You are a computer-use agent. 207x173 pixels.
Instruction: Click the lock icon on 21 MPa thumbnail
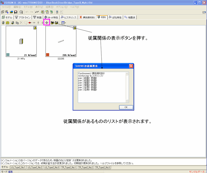[x=35, y=28]
